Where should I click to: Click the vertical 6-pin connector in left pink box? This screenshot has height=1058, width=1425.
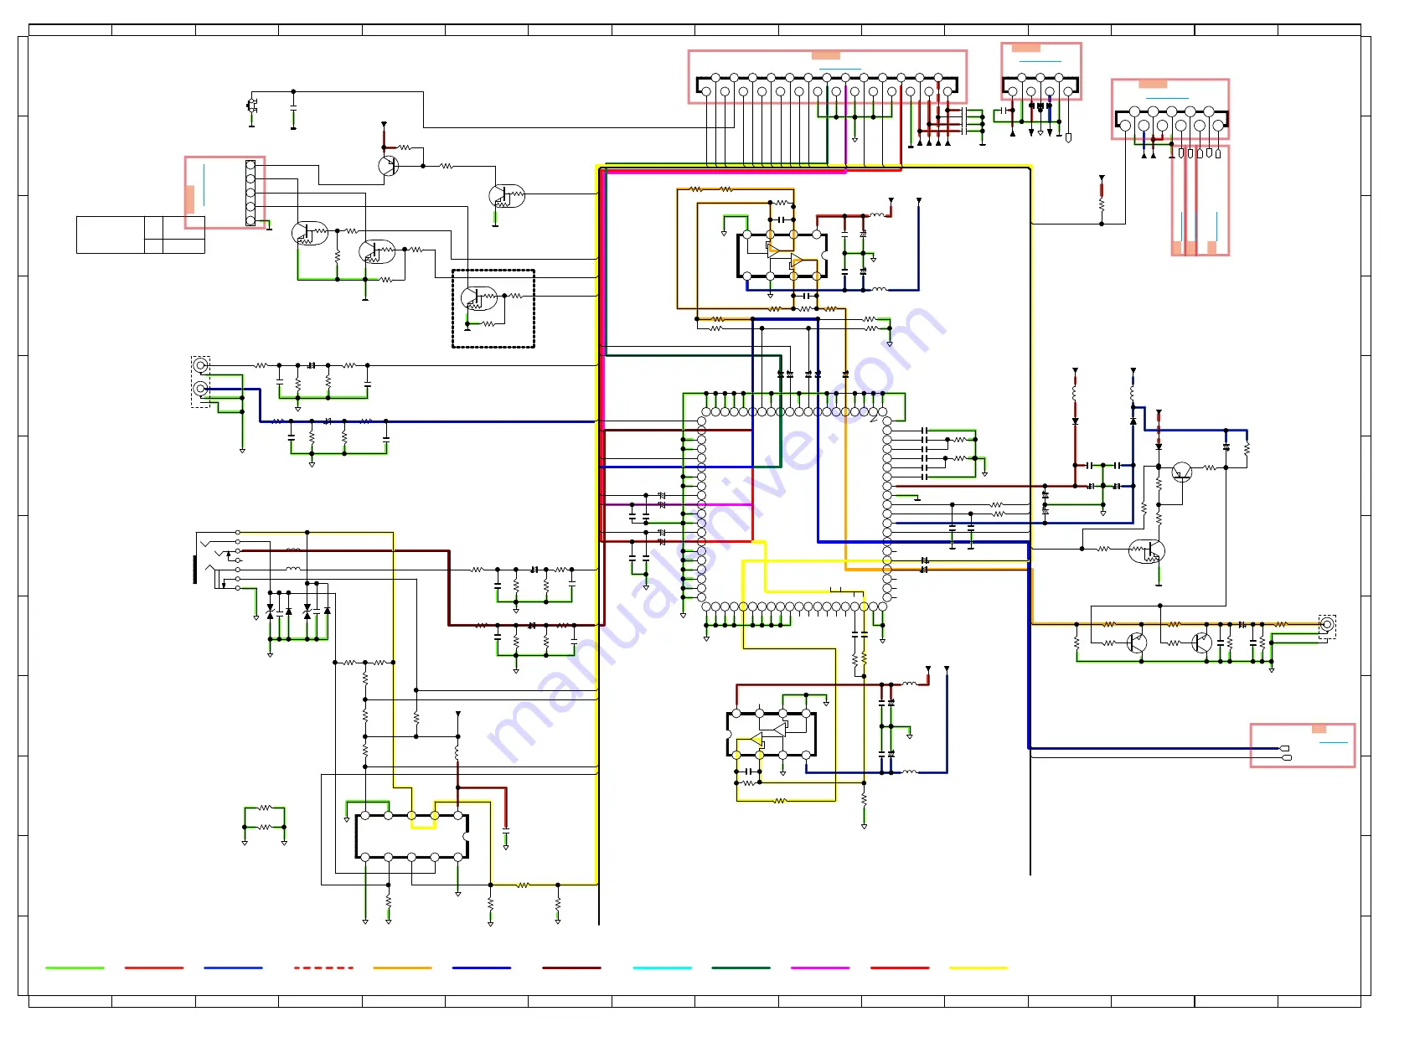(250, 193)
